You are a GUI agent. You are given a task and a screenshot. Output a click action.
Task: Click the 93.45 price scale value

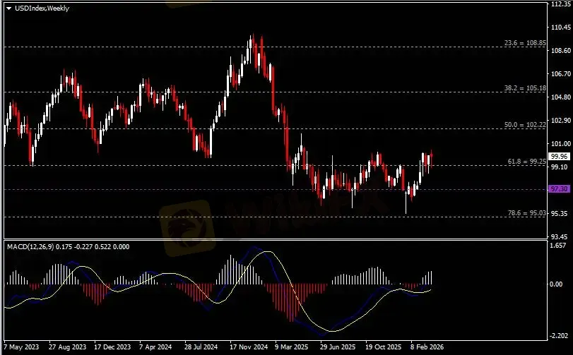point(559,237)
